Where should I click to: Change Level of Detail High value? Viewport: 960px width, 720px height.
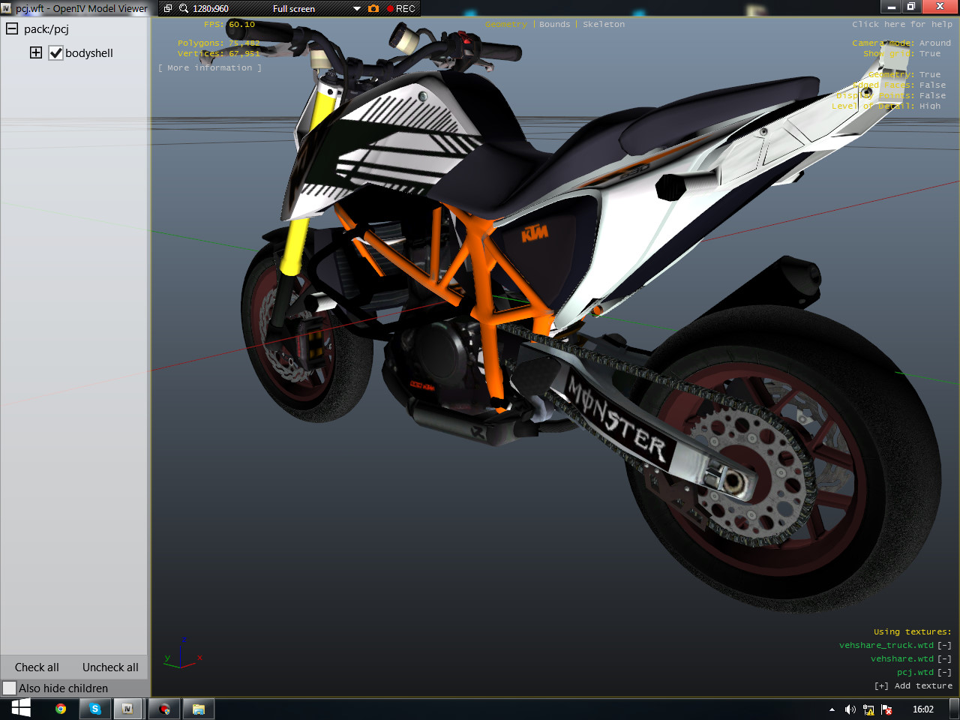tap(930, 106)
